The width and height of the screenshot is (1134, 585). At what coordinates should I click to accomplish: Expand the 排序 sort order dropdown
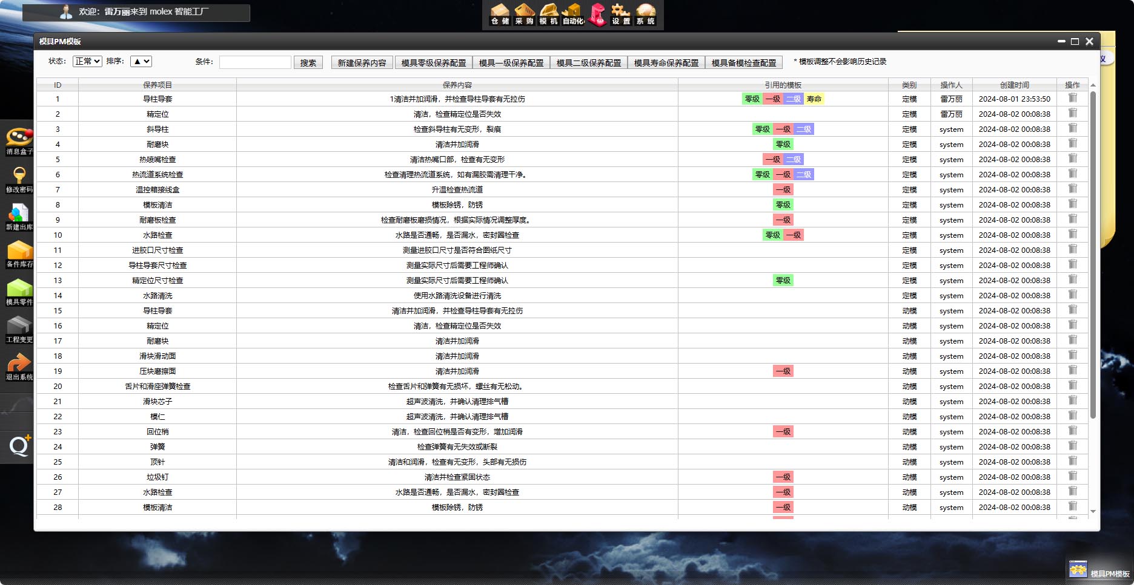pyautogui.click(x=141, y=61)
